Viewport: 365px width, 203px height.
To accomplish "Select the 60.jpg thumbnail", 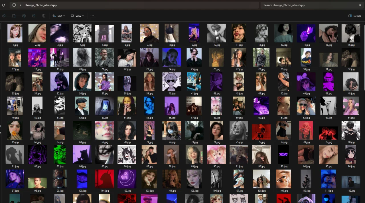I will point(261,106).
